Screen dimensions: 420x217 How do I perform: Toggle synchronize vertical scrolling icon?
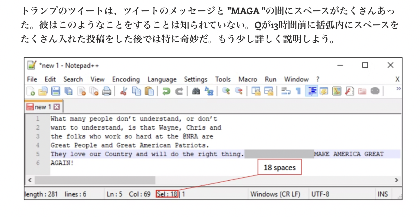pos(256,91)
